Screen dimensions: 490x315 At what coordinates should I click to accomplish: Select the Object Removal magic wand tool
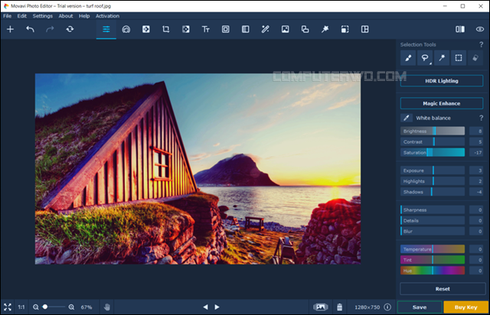[266, 29]
